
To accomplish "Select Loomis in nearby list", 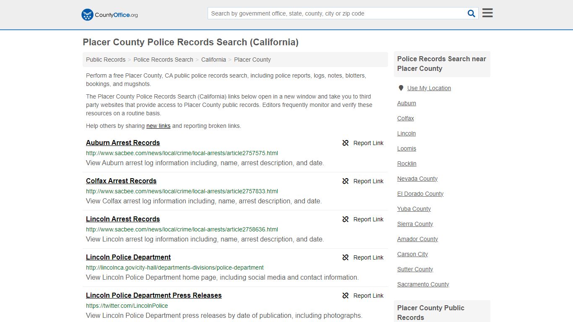I will click(407, 148).
